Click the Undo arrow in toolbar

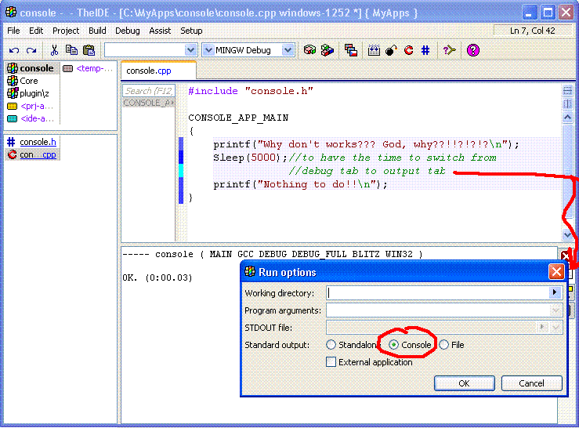click(x=14, y=50)
